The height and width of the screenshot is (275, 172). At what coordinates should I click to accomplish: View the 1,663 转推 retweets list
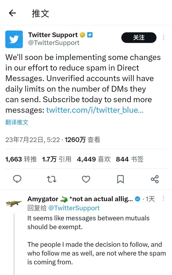coord(21,159)
